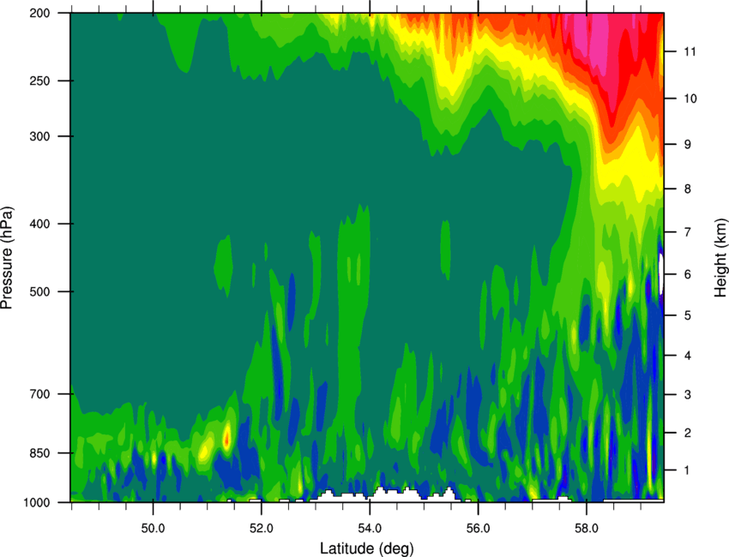
Task: Click the 400 pressure tick label
Action: [40, 224]
